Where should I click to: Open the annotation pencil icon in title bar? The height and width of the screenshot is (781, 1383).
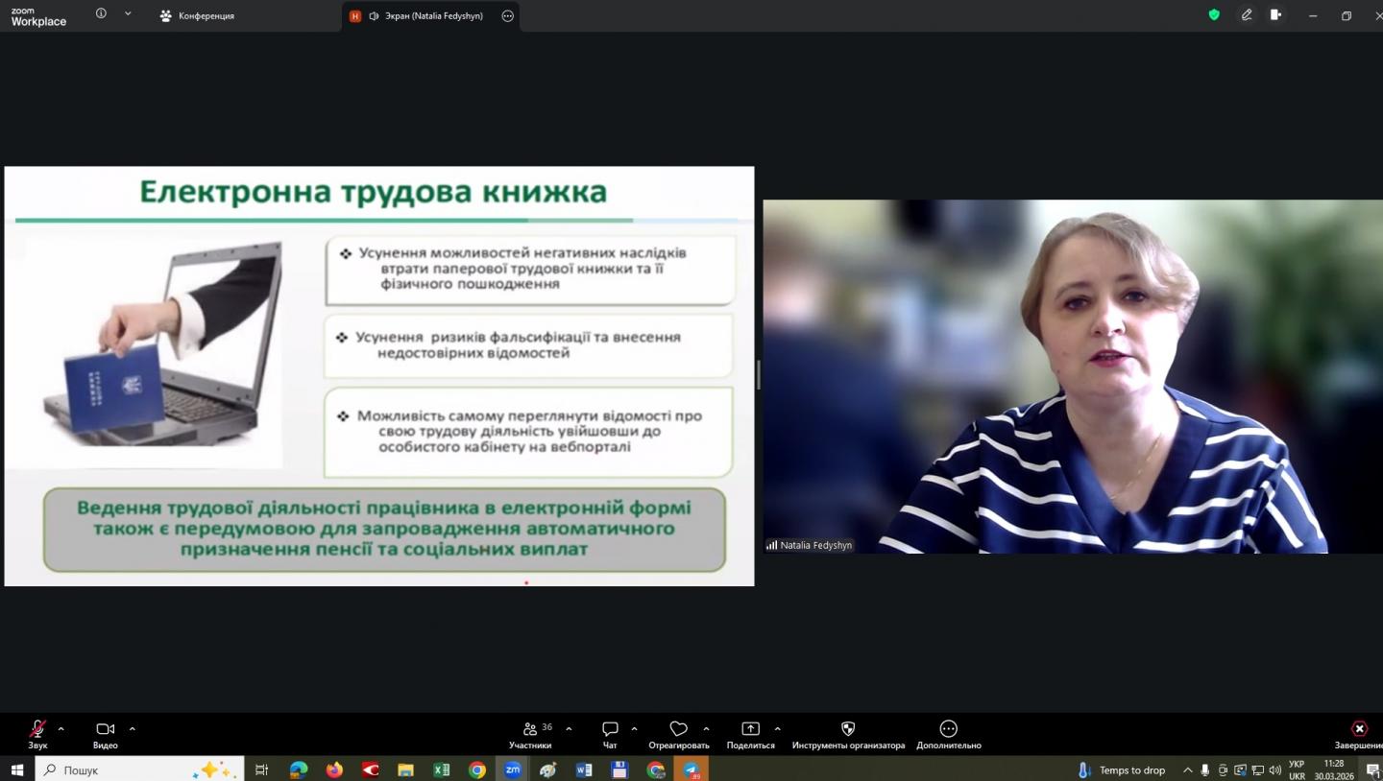tap(1247, 15)
